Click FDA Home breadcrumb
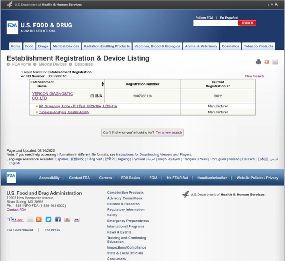The width and height of the screenshot is (285, 261). click(21, 64)
